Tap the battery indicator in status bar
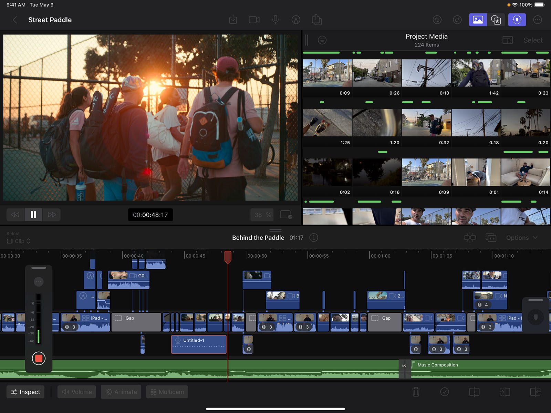Image resolution: width=551 pixels, height=413 pixels. [x=540, y=5]
